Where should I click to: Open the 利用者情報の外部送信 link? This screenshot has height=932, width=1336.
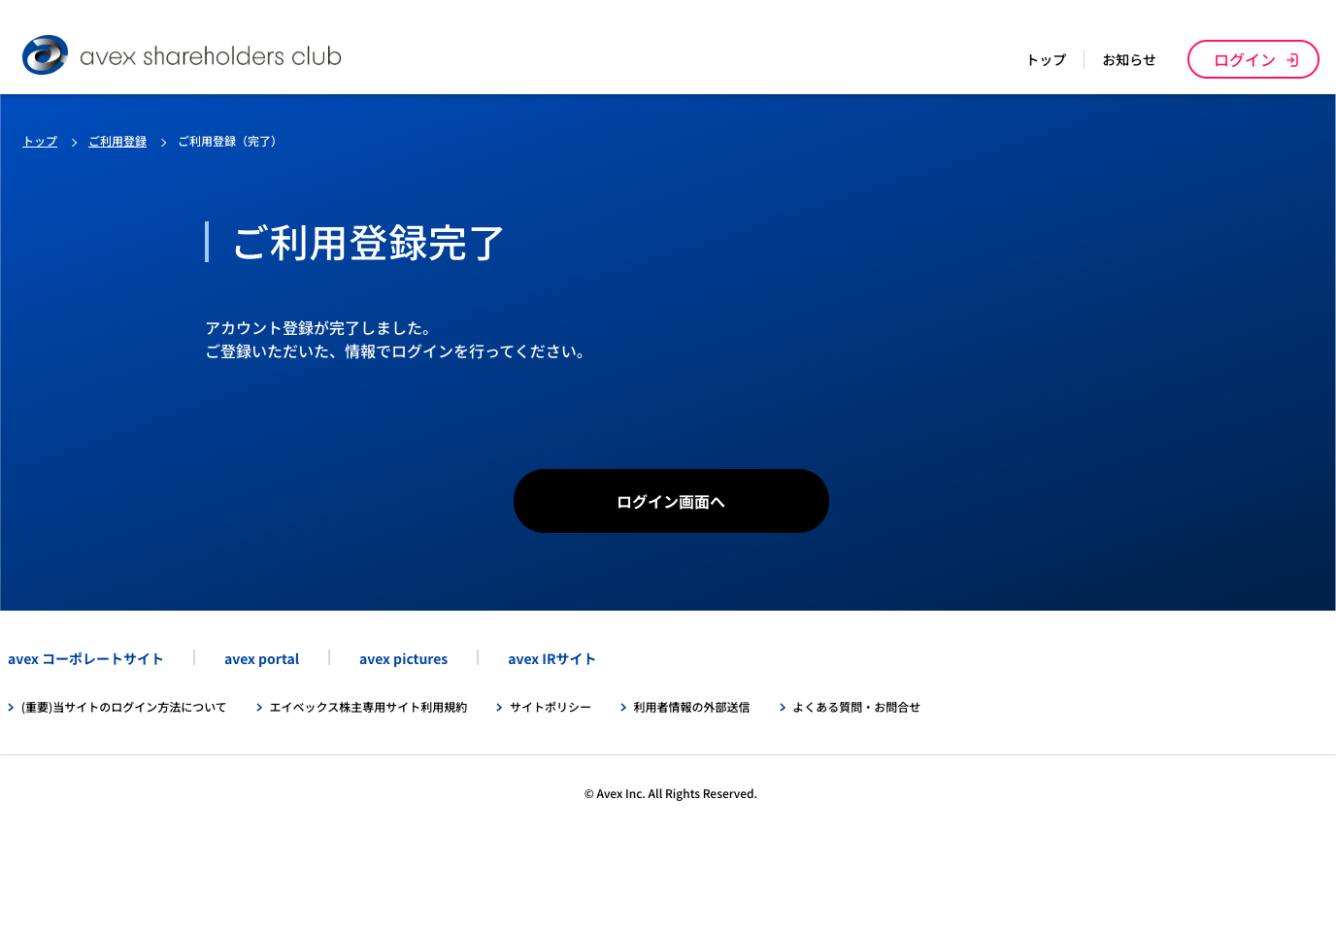click(x=691, y=708)
